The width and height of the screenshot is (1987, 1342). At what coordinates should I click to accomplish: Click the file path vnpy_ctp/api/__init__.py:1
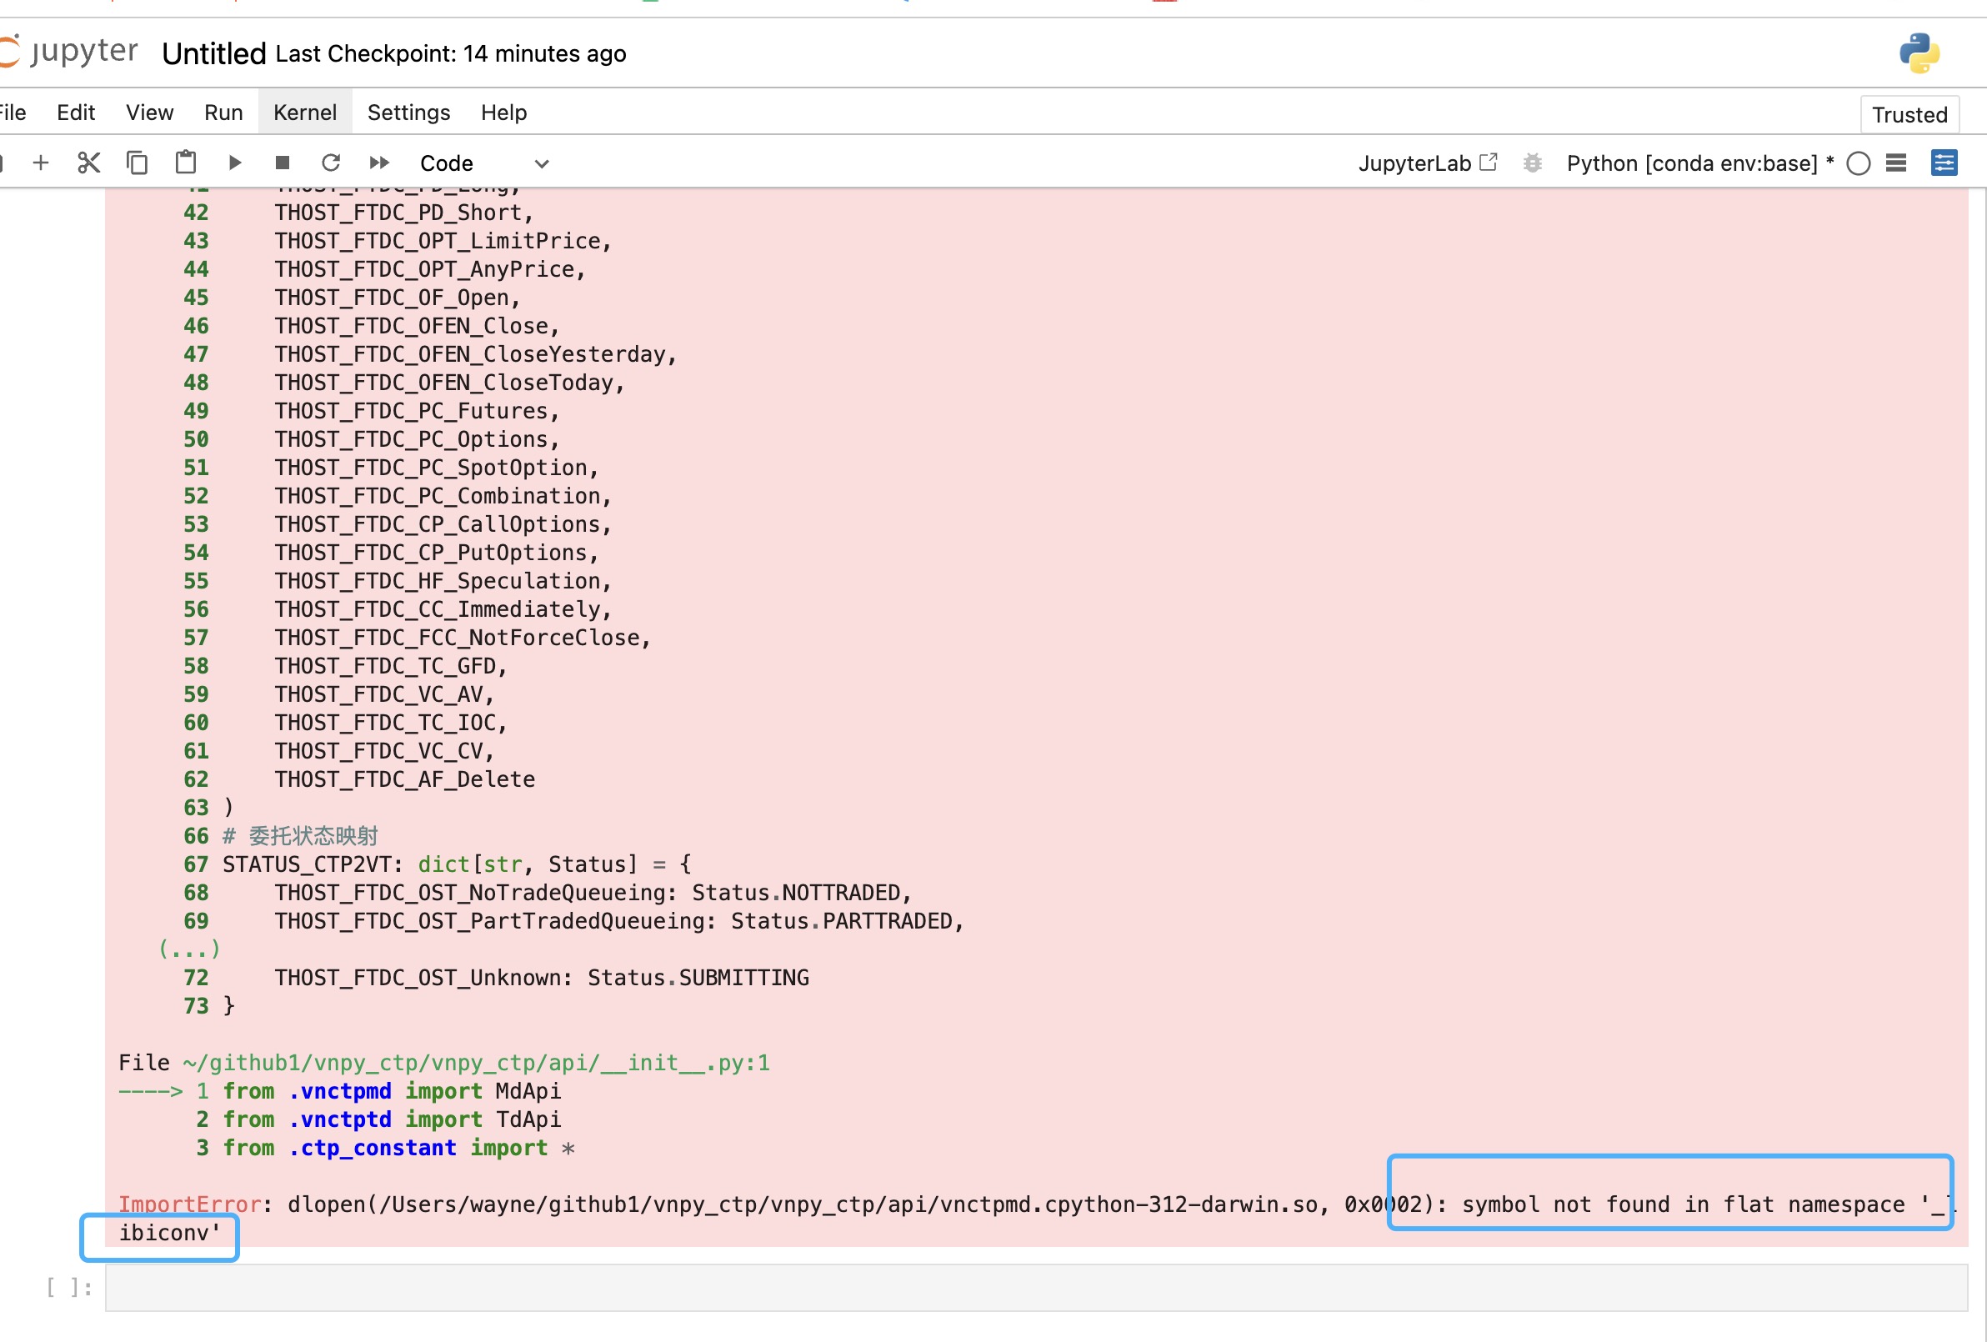476,1062
